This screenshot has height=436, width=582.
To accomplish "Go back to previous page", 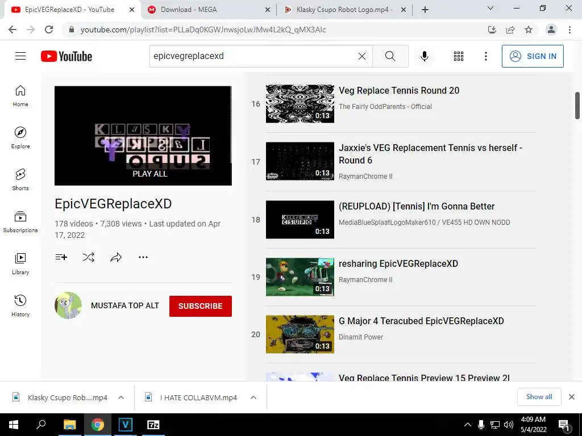I will coord(13,30).
